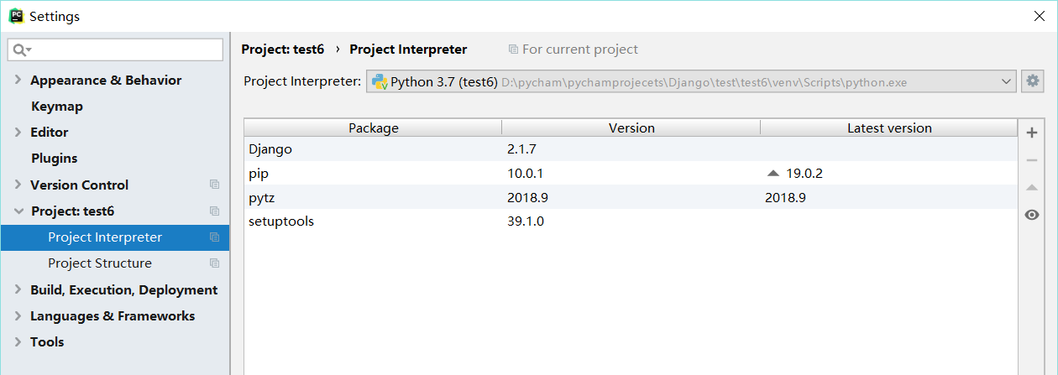Select Appearance & Behavior label
1058x375 pixels.
pos(106,81)
